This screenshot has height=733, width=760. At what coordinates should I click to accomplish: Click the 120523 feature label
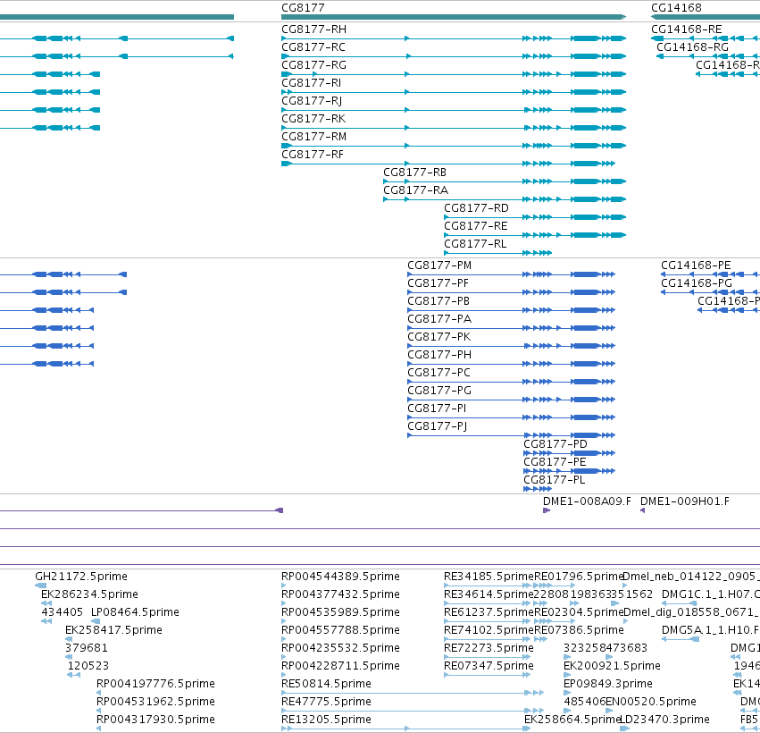[88, 666]
